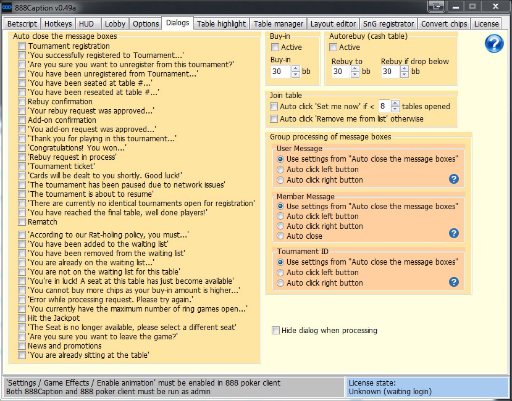Check 'Hide dialog when processing'
Viewport: 512px width, 401px height.
(275, 331)
